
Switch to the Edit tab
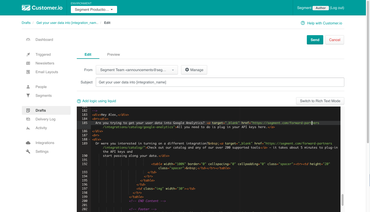click(x=88, y=54)
